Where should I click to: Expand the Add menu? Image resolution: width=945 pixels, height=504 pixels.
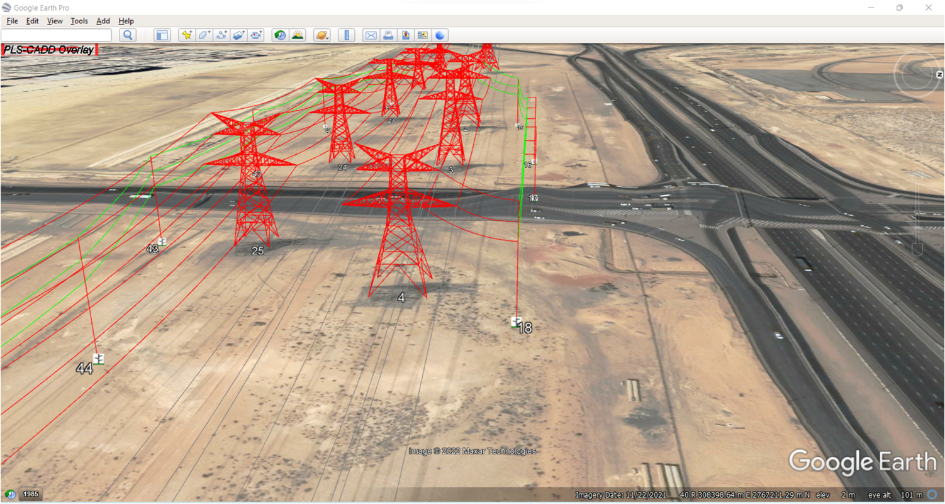(103, 21)
